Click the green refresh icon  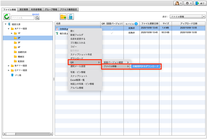[7, 17]
